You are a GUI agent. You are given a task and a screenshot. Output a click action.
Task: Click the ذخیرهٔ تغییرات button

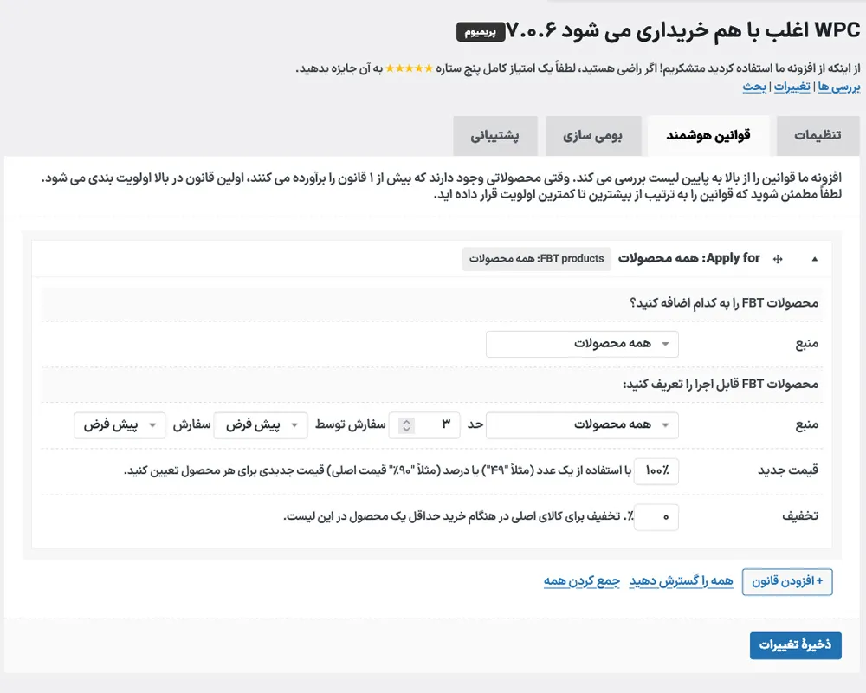click(795, 645)
